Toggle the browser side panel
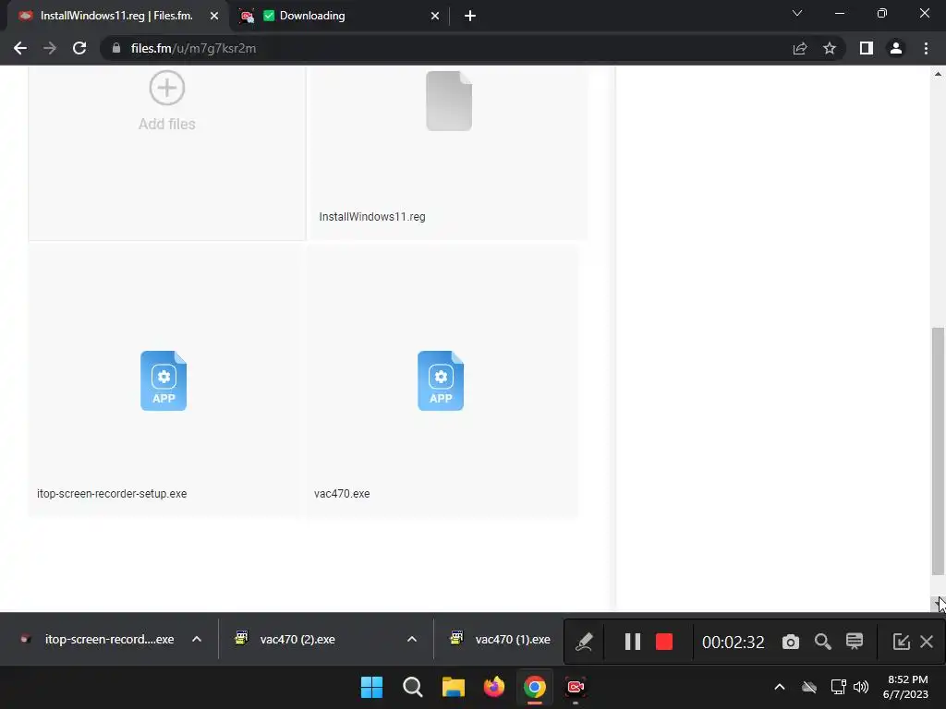The image size is (946, 709). click(x=867, y=48)
